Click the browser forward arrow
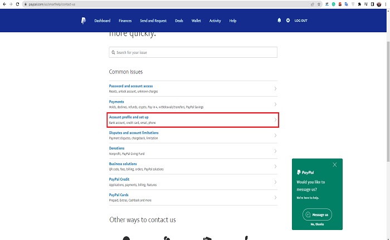This screenshot has width=390, height=240. pyautogui.click(x=11, y=4)
